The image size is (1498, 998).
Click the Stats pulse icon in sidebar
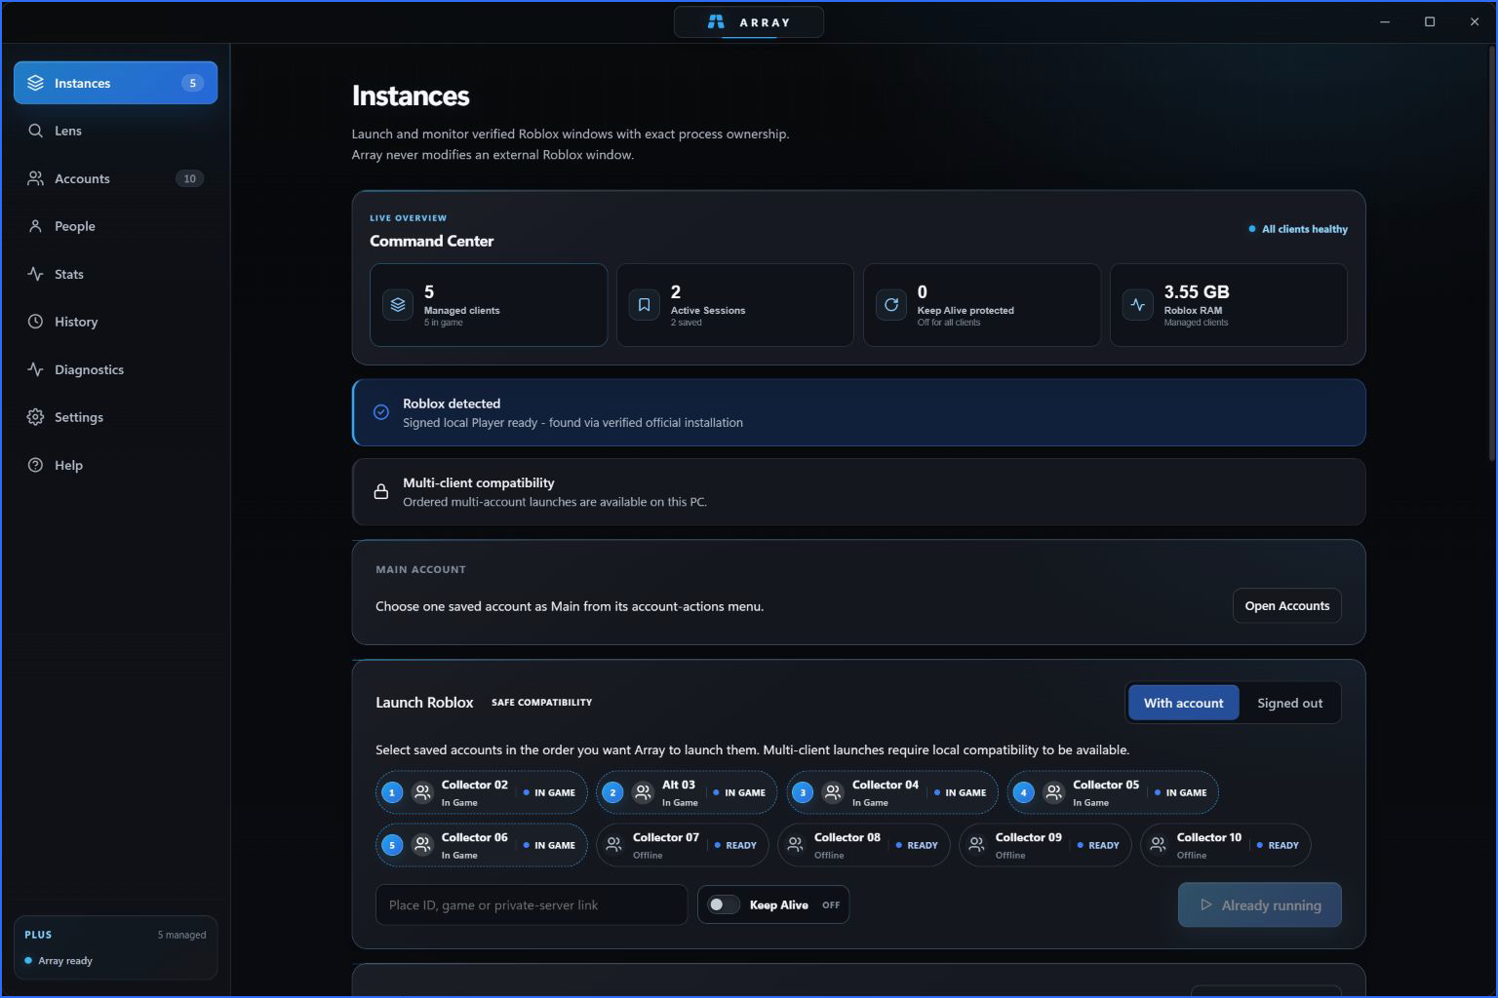[35, 274]
